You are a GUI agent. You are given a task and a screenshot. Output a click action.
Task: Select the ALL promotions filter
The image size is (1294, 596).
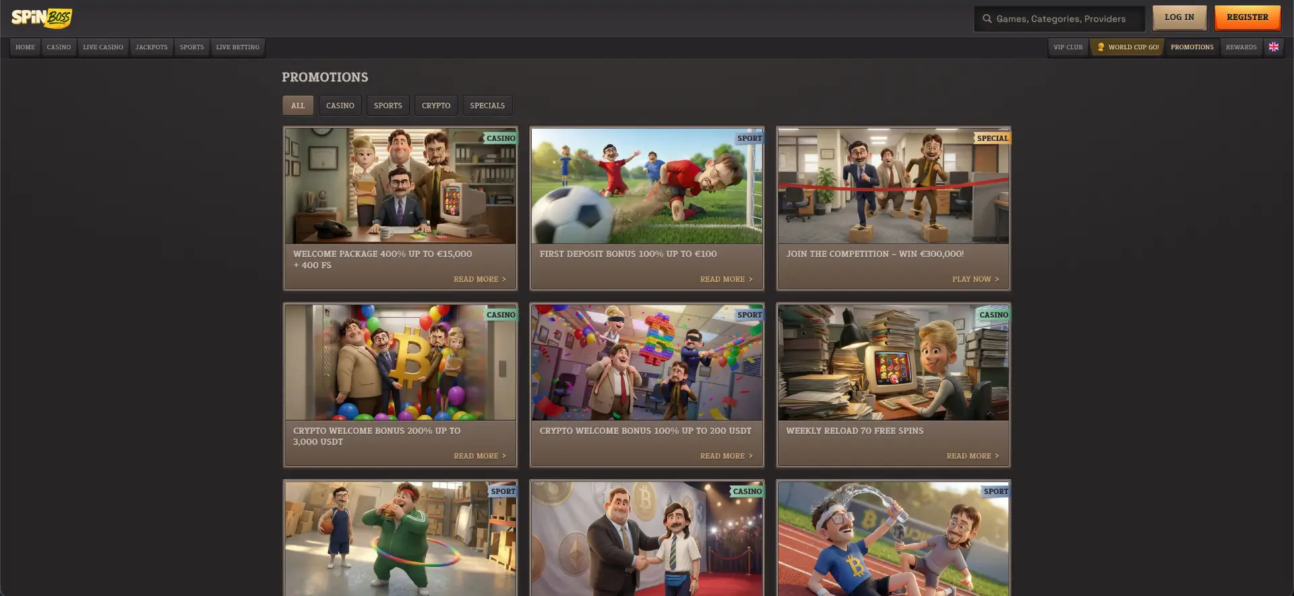[x=298, y=106]
